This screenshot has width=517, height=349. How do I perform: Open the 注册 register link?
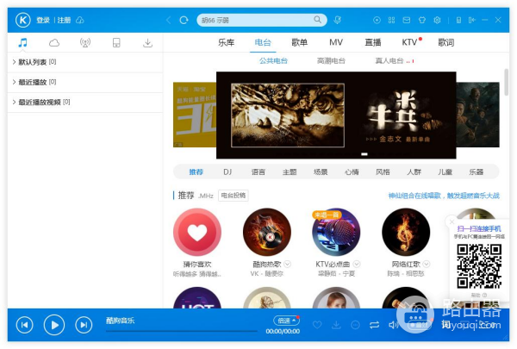coord(64,21)
